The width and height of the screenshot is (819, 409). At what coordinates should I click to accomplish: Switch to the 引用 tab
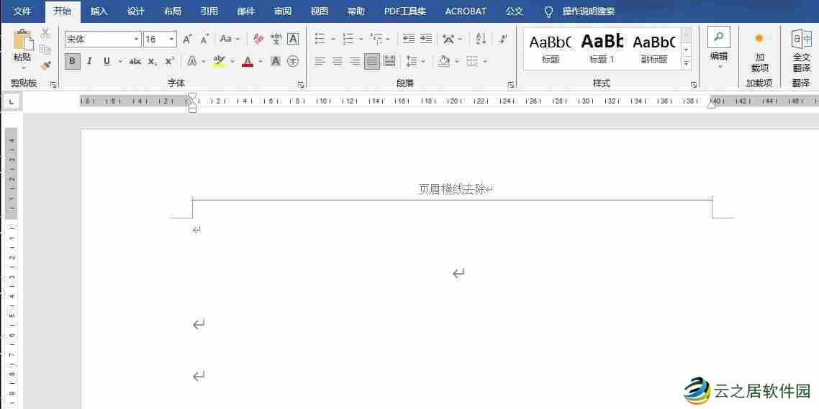(x=209, y=11)
